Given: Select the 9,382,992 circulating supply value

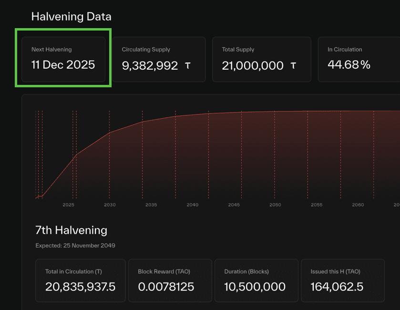Looking at the screenshot, I should (x=150, y=65).
